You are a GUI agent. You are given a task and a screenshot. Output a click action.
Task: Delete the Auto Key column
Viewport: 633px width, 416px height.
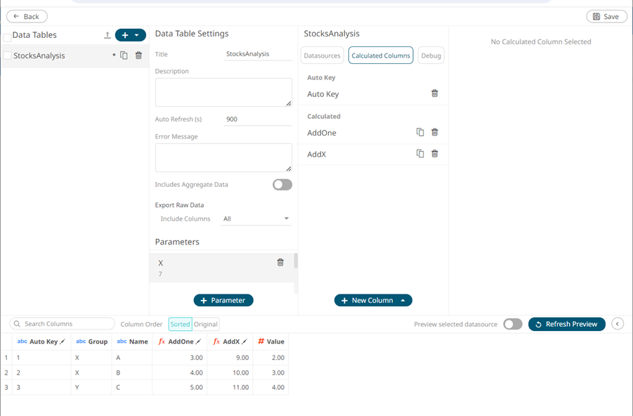pyautogui.click(x=434, y=93)
